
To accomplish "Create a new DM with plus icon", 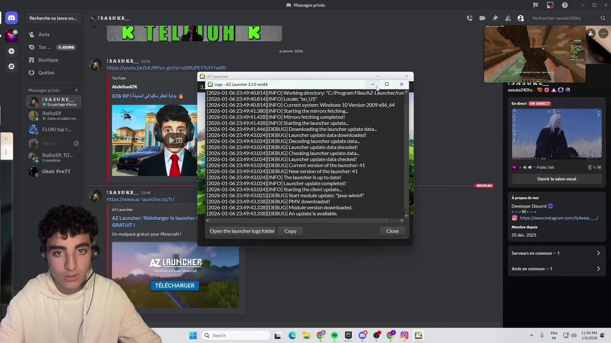I will click(x=76, y=90).
